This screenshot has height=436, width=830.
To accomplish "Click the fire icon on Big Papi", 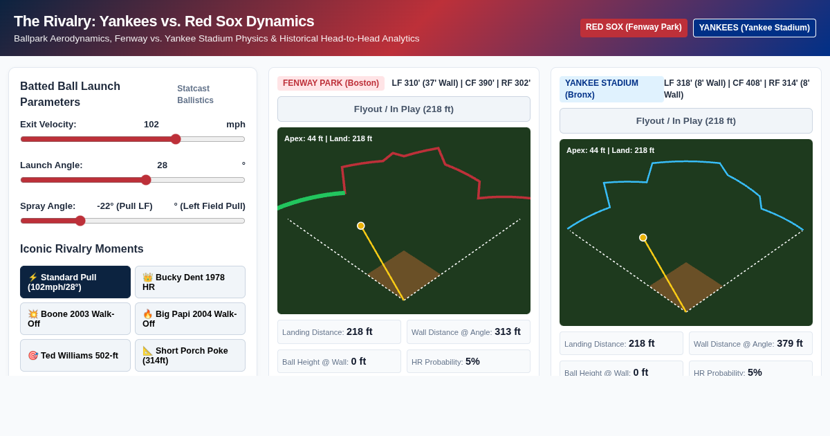I will pyautogui.click(x=147, y=314).
